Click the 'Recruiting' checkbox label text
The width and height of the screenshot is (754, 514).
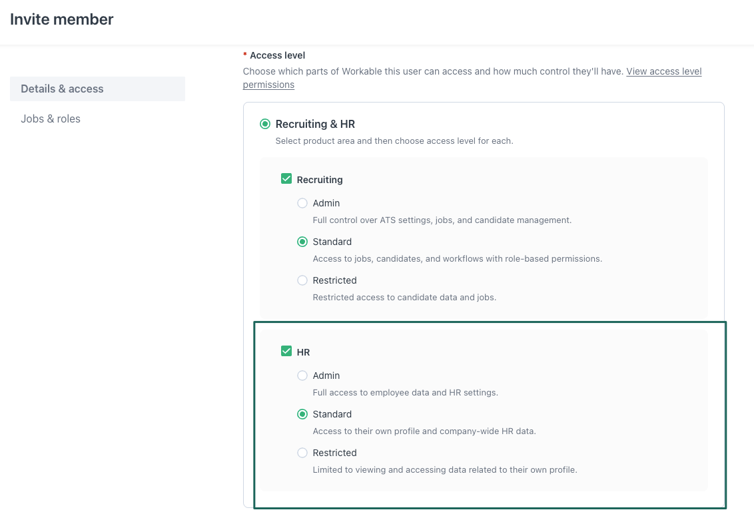[x=320, y=180]
